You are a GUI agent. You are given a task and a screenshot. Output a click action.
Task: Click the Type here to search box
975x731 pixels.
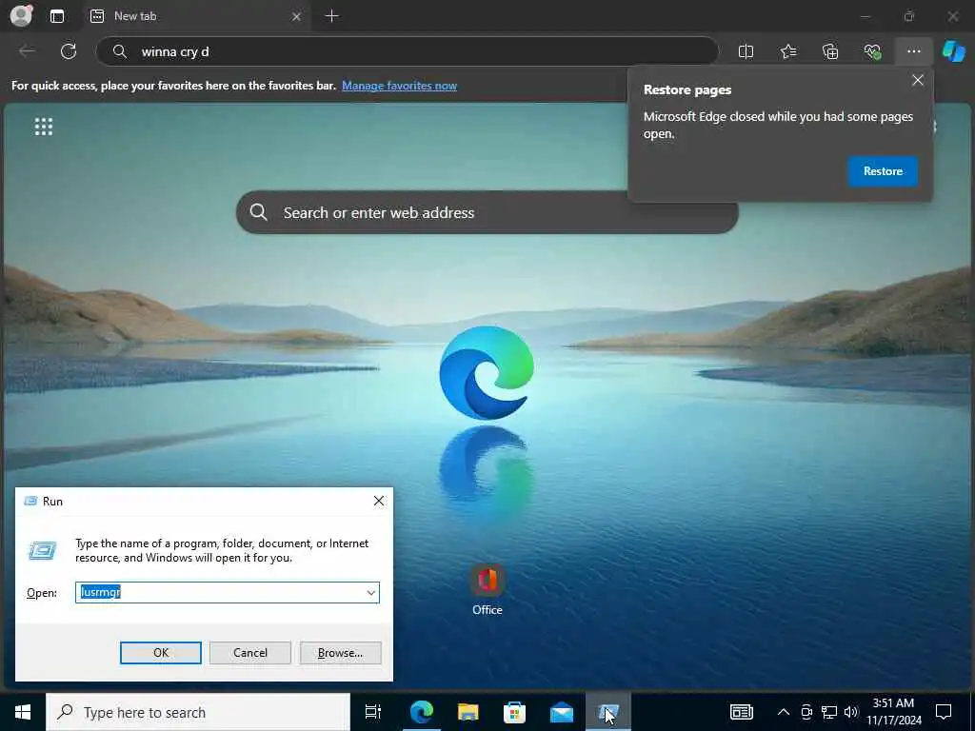pos(198,712)
